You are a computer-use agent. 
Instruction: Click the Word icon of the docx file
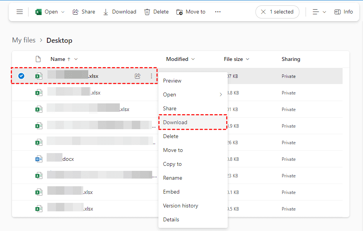tap(39, 159)
